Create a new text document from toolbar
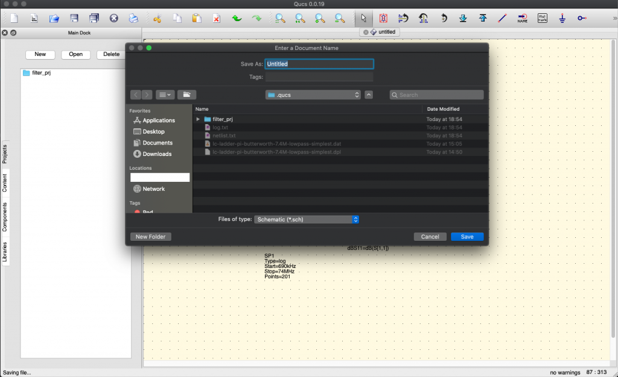The image size is (618, 377). point(34,18)
